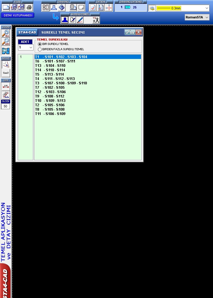The image size is (213, 298).
Task: Select the 2.11 dimension tool
Action: (x=6, y=86)
